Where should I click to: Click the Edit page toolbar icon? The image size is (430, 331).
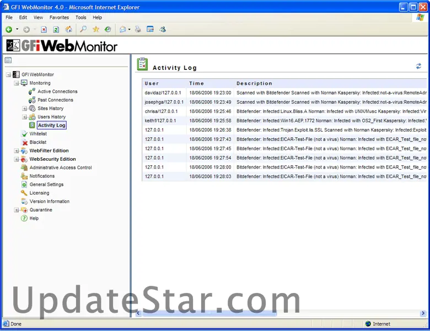(x=150, y=29)
